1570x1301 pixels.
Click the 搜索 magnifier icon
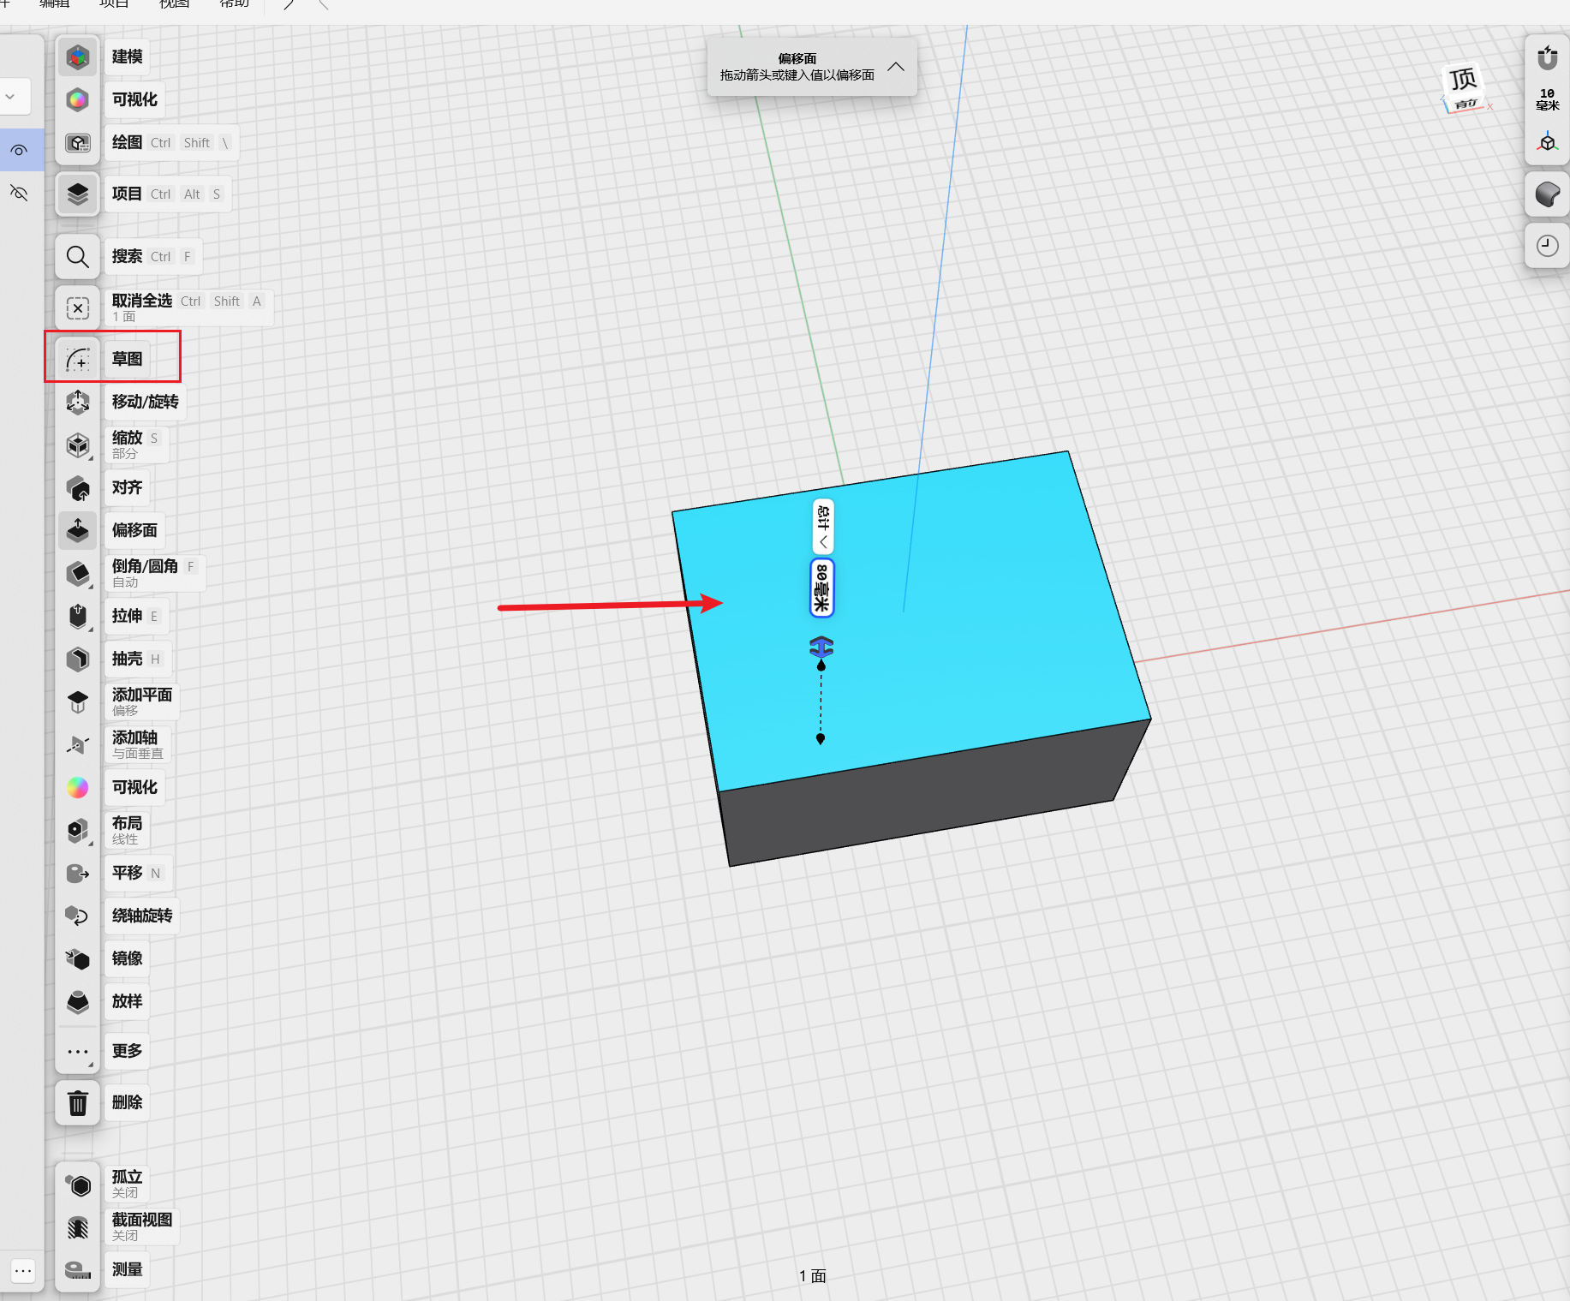(78, 257)
